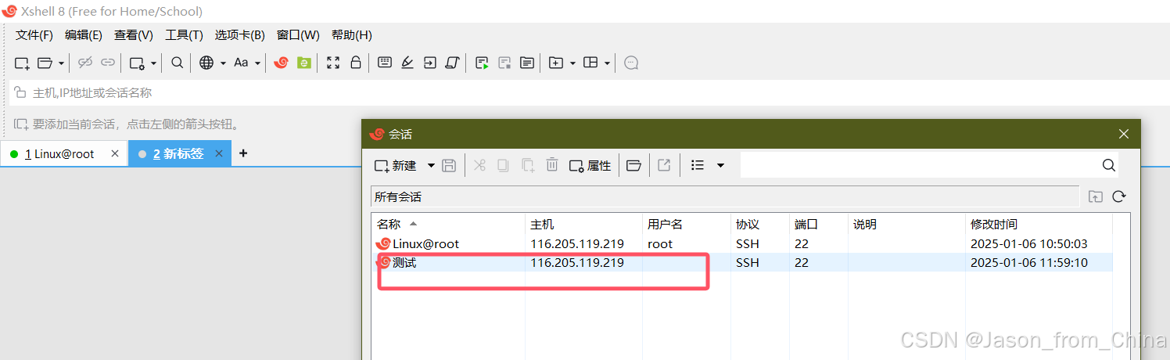Click the open folder icon in sessions dialog
Image resolution: width=1170 pixels, height=360 pixels.
[x=634, y=165]
